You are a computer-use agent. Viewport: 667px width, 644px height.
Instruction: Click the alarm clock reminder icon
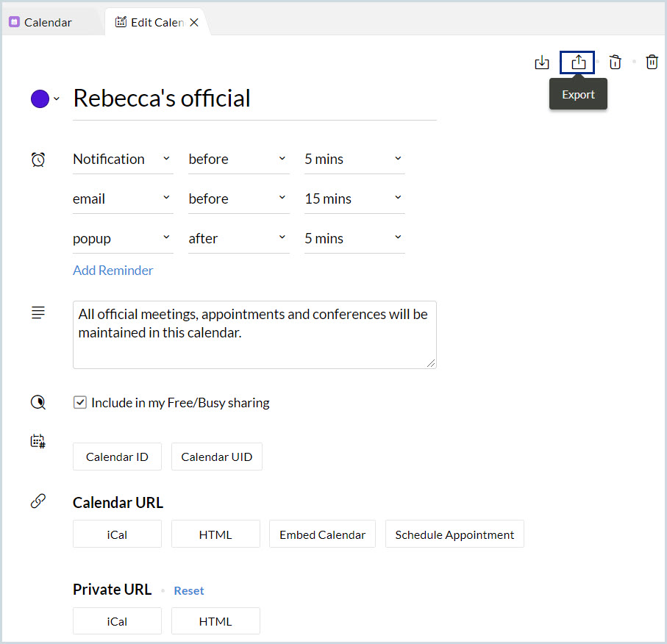click(38, 160)
